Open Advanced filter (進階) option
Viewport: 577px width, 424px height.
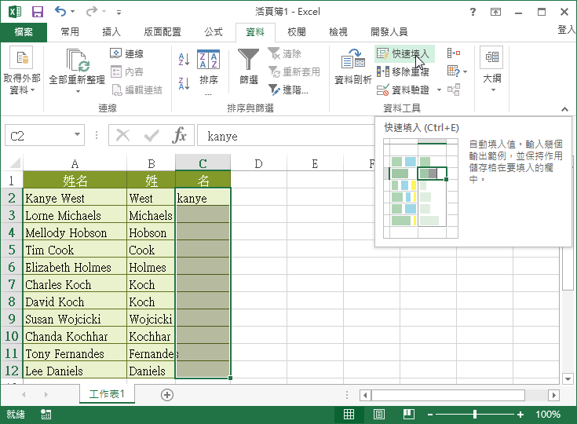tap(289, 90)
